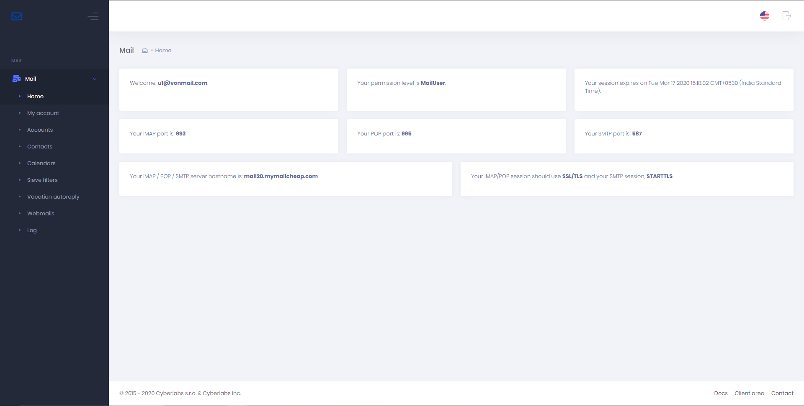Click the Home breadcrumb text
This screenshot has height=406, width=804.
163,51
